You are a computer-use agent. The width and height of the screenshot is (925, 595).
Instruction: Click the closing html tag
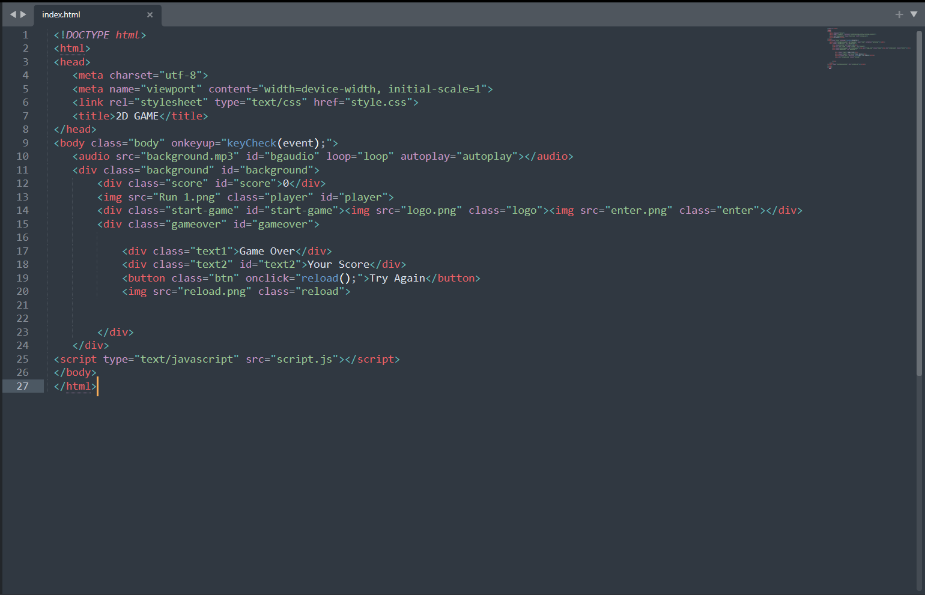point(75,386)
